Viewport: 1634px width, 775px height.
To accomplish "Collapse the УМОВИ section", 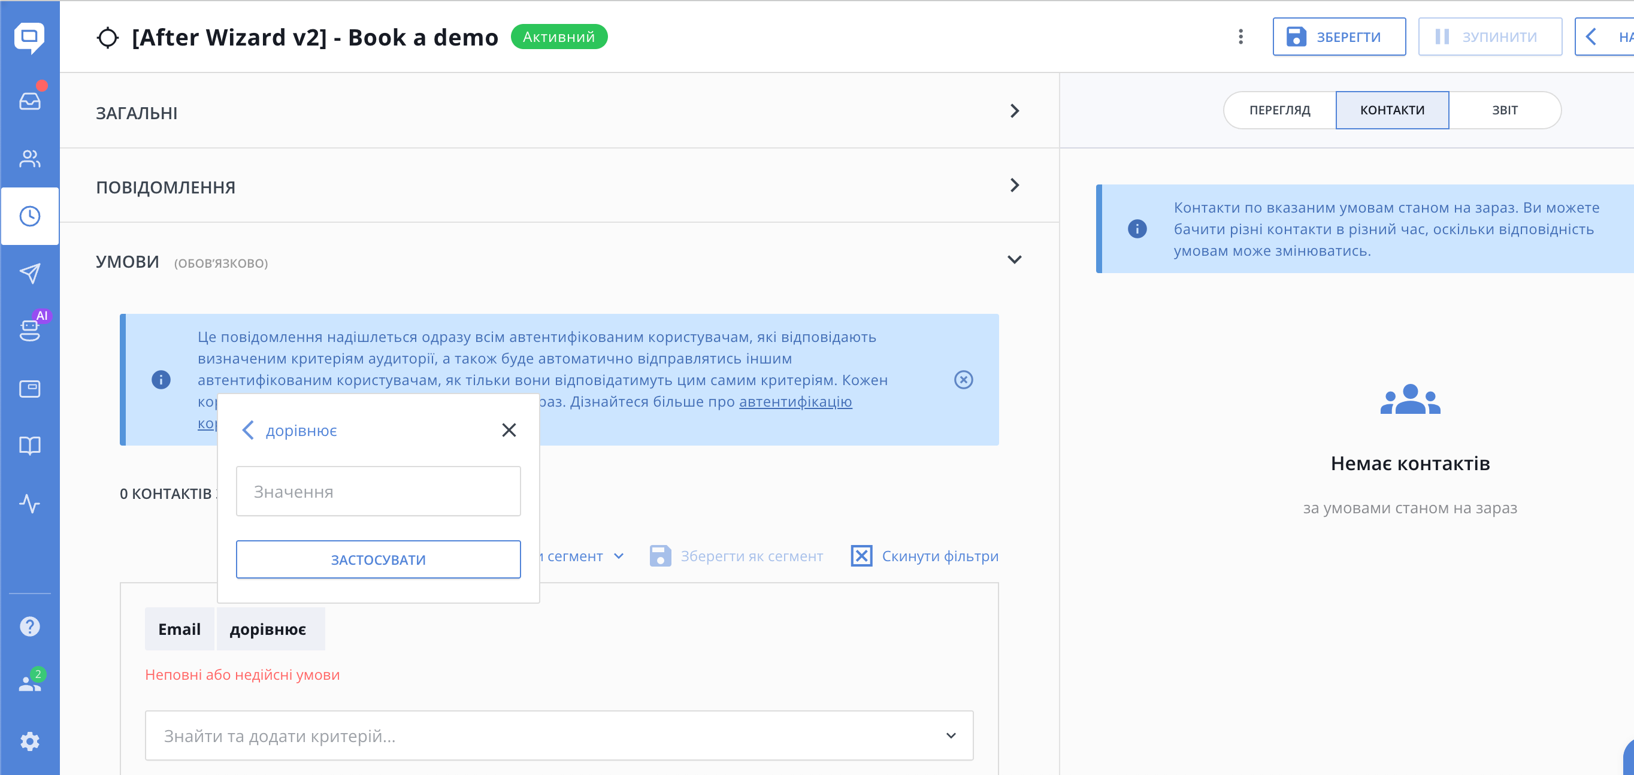I will point(1014,259).
